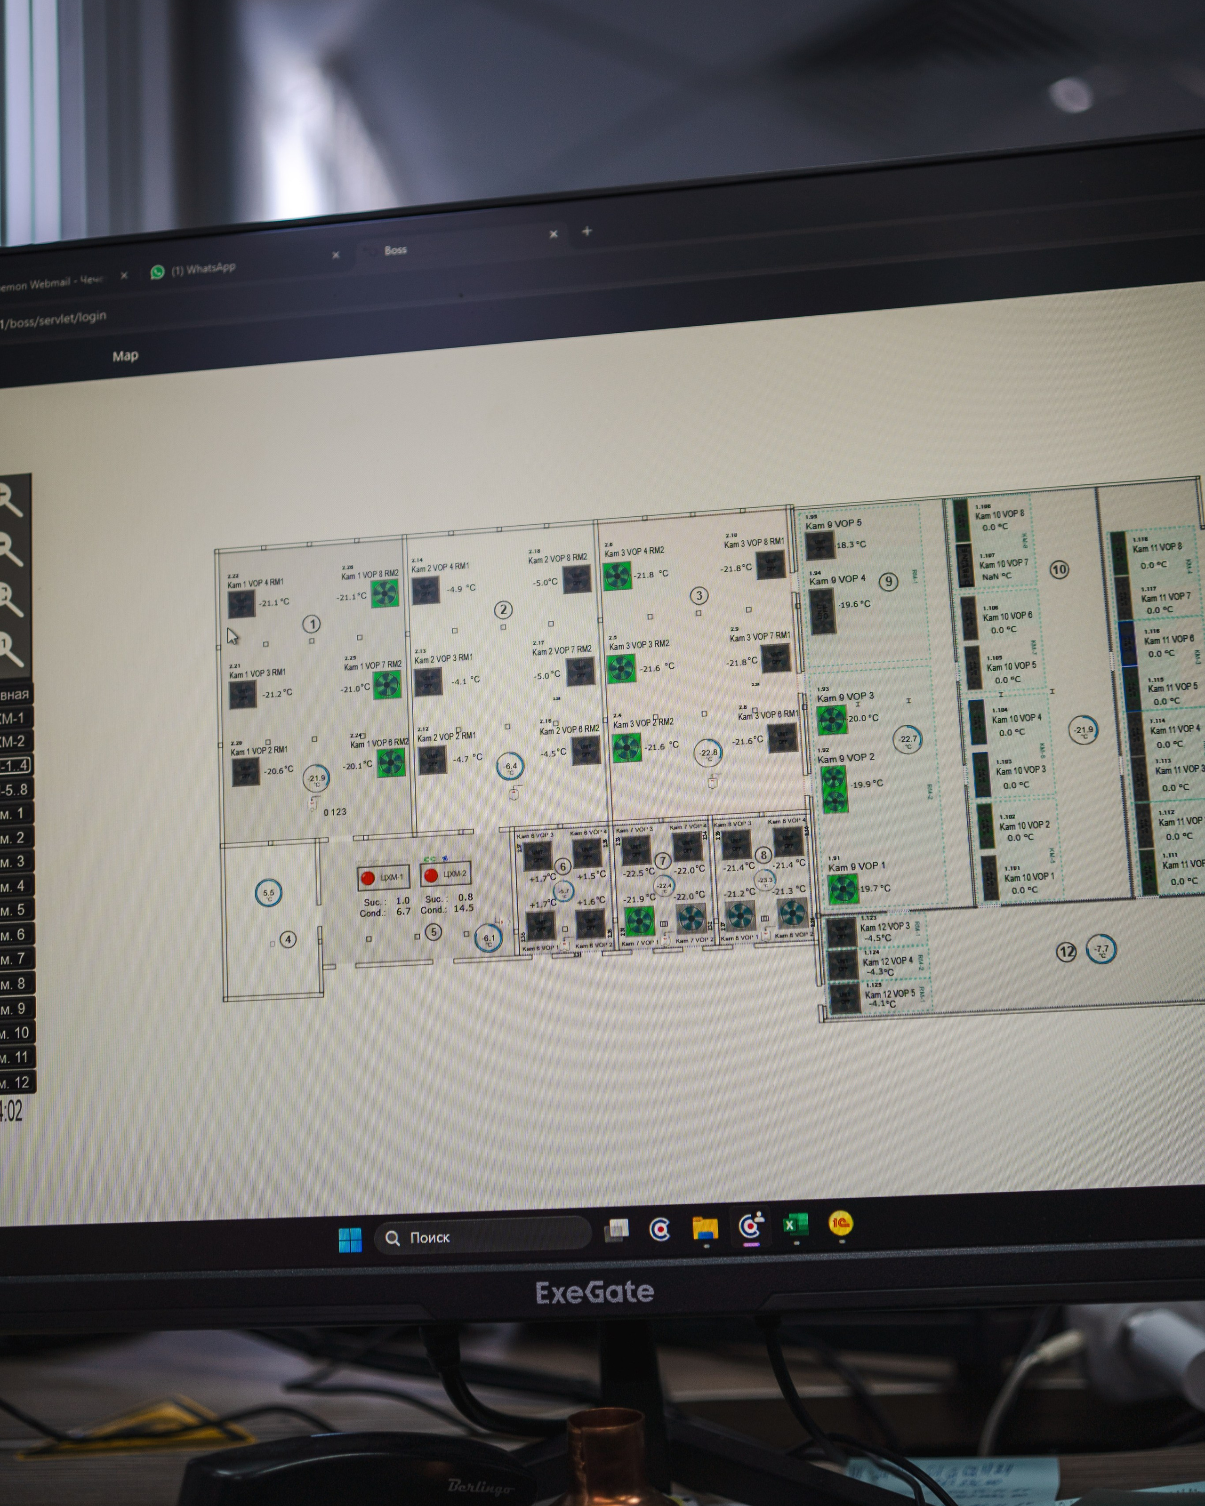The width and height of the screenshot is (1205, 1506).
Task: Open the Kam 2 VOP 8 RM2 fan unit
Action: pos(577,578)
